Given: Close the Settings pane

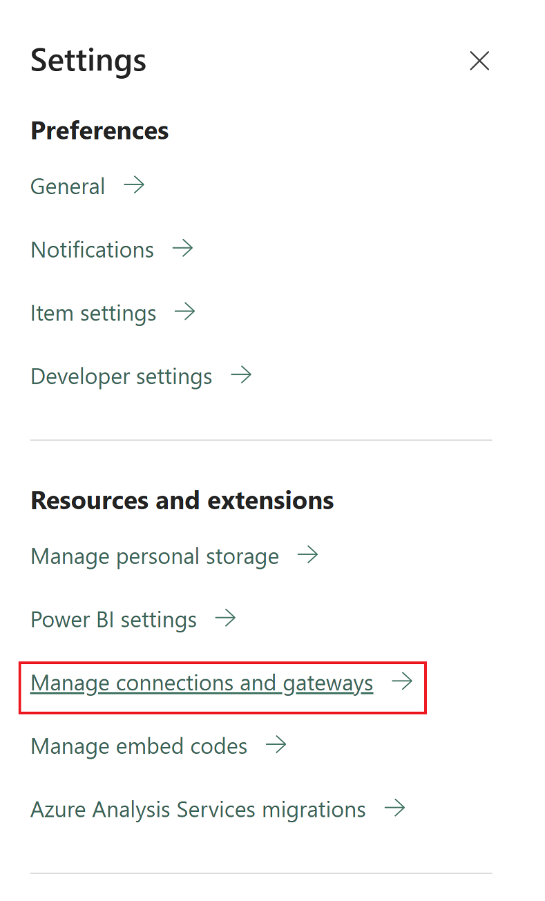Looking at the screenshot, I should (479, 60).
